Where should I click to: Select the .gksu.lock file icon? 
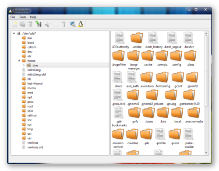[x=118, y=95]
